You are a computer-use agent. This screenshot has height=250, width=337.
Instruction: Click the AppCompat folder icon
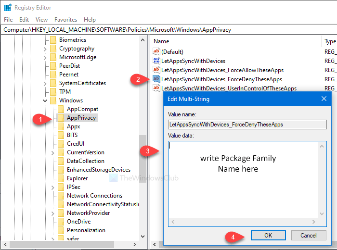coord(61,109)
